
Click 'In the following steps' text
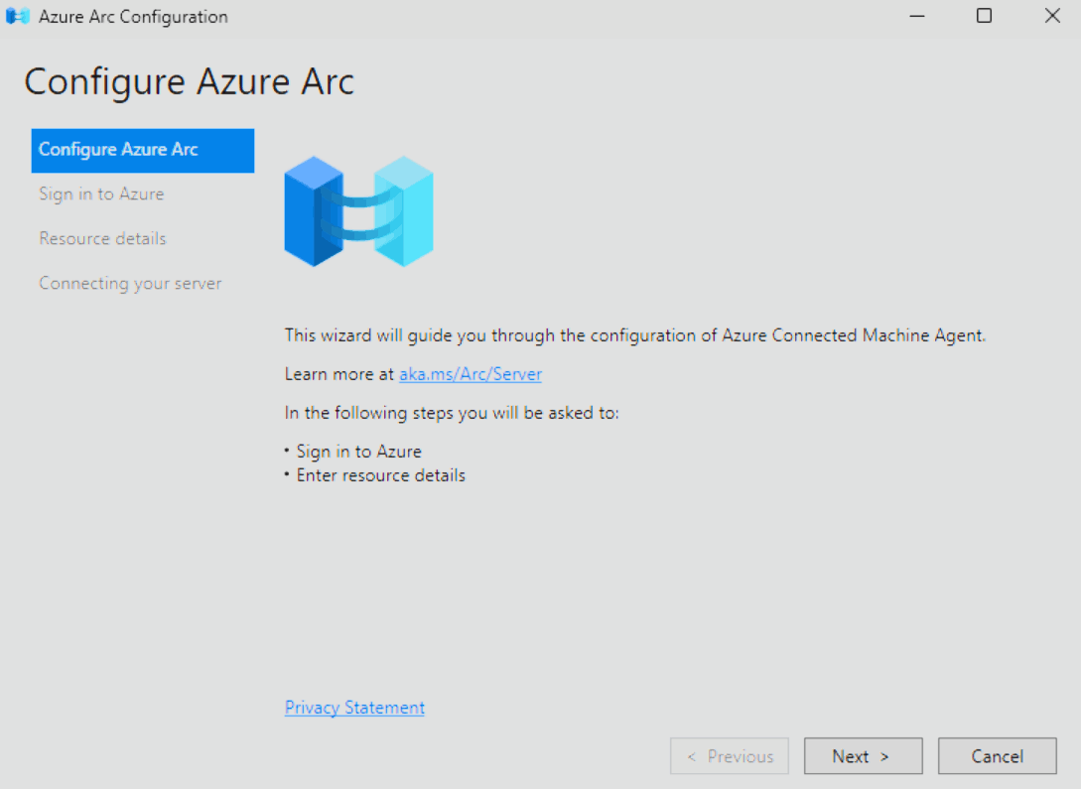pos(452,413)
